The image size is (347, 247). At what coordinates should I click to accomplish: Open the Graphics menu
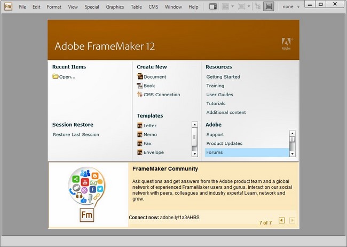(x=115, y=7)
